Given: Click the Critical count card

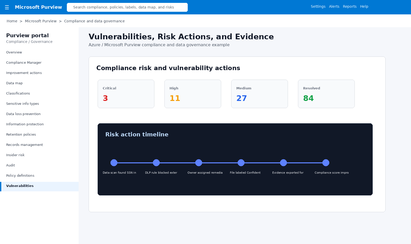Looking at the screenshot, I should 126,94.
